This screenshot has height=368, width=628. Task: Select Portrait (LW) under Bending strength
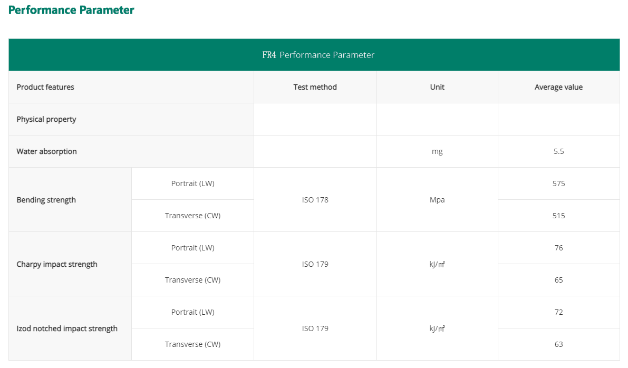pos(192,183)
